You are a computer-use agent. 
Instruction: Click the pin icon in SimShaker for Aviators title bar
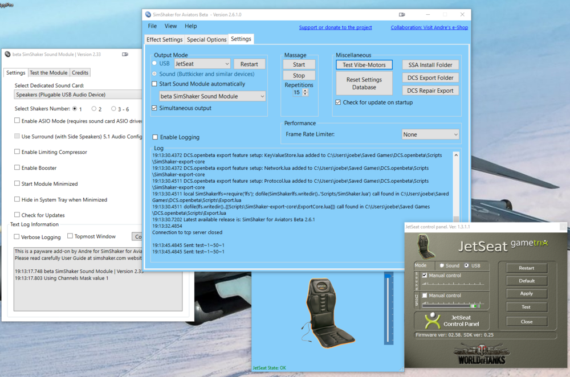402,14
